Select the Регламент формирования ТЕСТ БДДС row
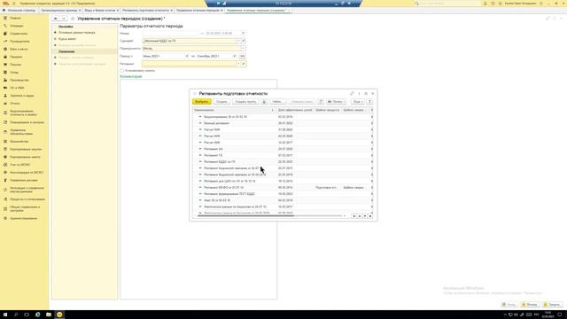 click(x=282, y=194)
